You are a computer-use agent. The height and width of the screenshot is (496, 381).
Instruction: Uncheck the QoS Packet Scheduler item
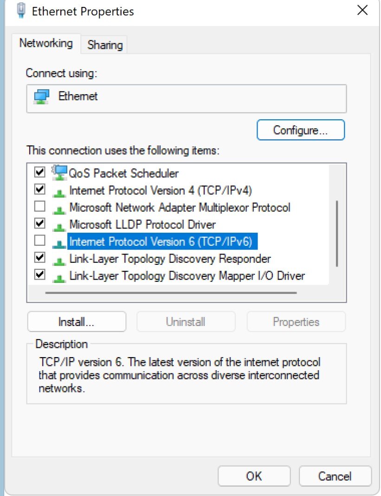[39, 171]
